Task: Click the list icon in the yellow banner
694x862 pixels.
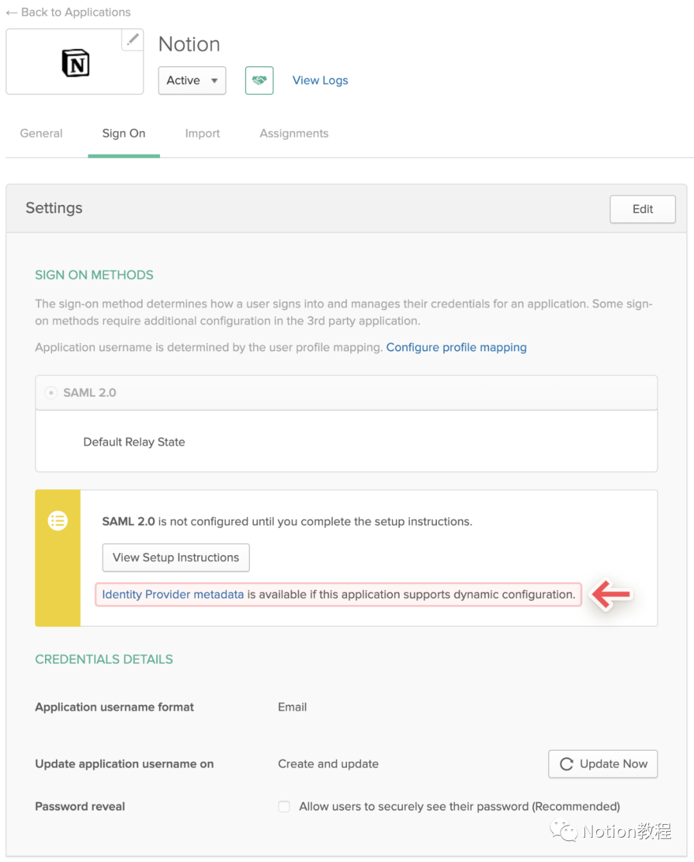Action: [58, 520]
